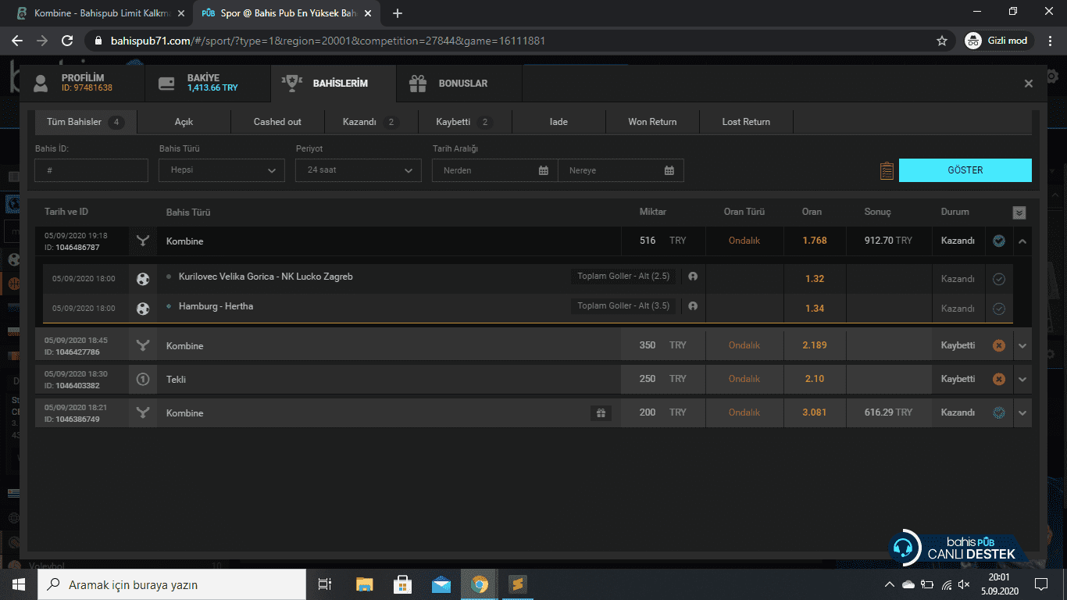
Task: Select the Hamburg - Hertha match text
Action: click(216, 306)
